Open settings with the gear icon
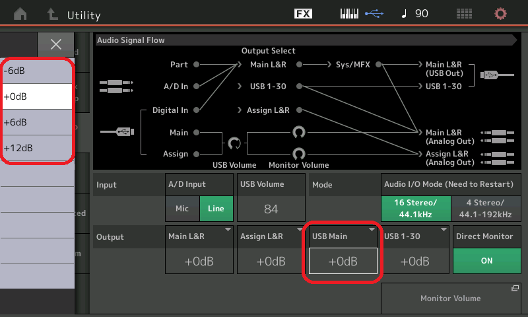 [501, 14]
